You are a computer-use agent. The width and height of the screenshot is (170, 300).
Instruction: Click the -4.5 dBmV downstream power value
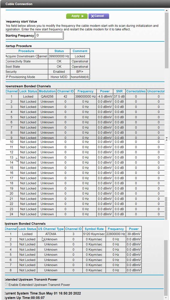pyautogui.click(x=105, y=96)
